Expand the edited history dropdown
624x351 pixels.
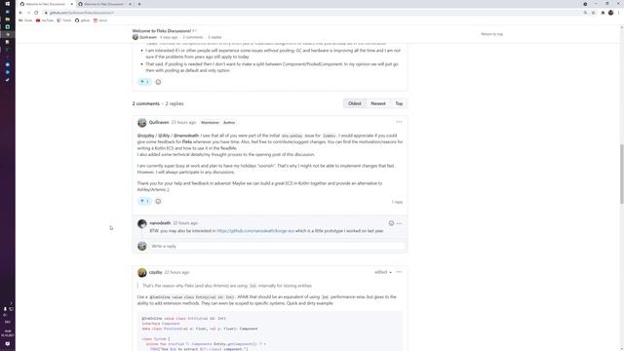pyautogui.click(x=383, y=272)
